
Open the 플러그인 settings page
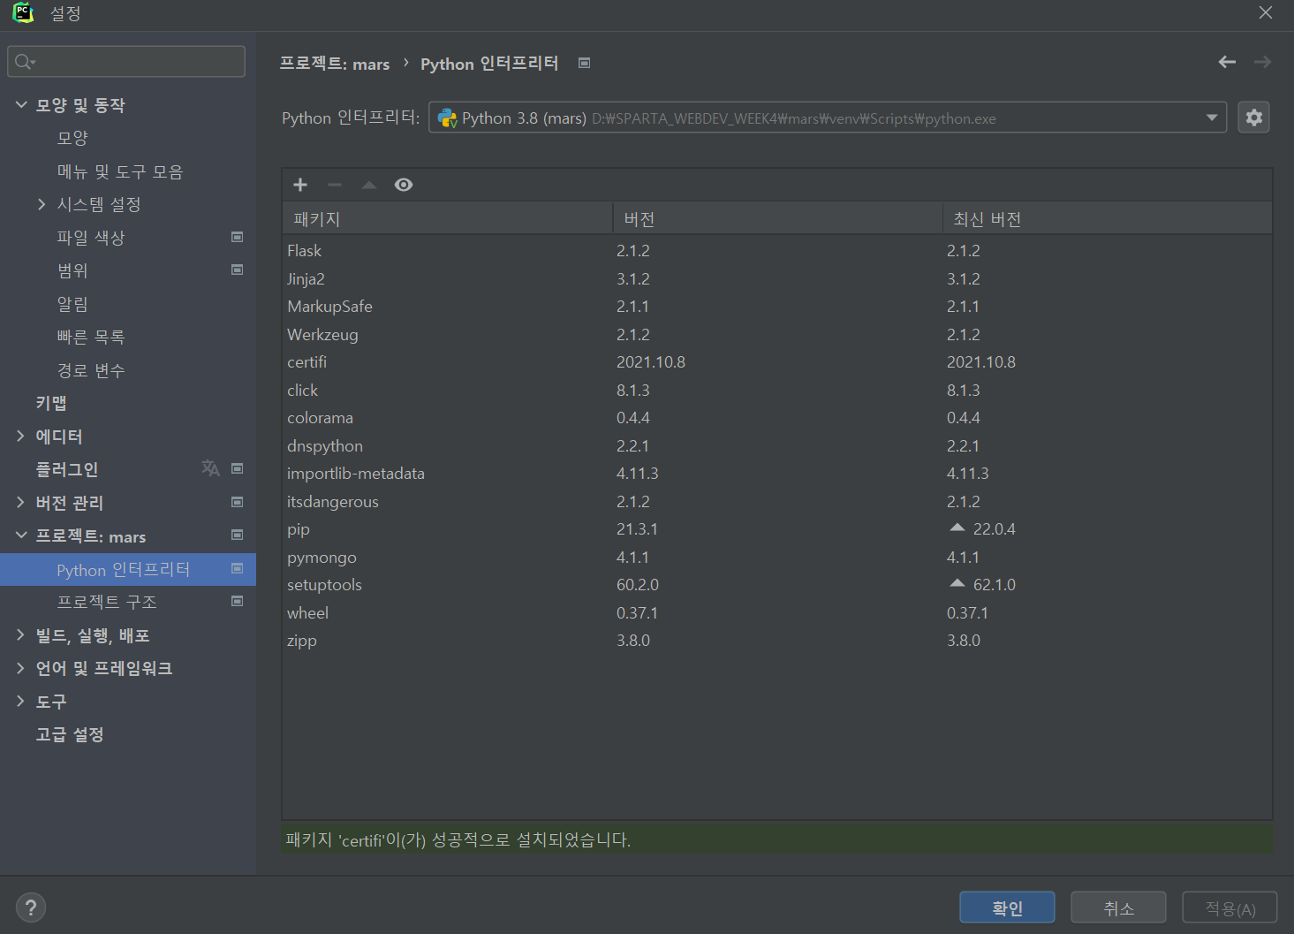coord(67,469)
